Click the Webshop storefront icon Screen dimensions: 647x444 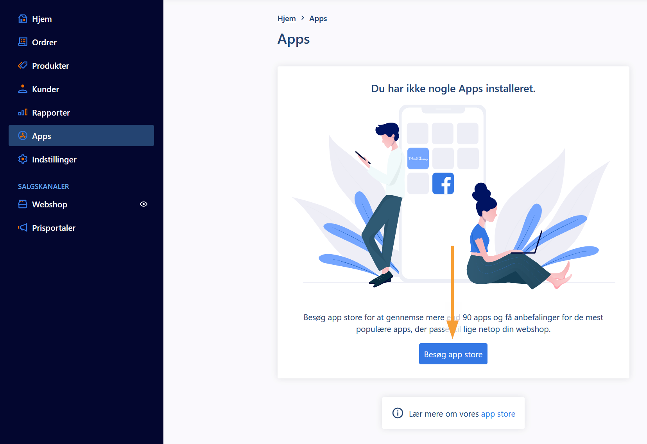pyautogui.click(x=23, y=204)
